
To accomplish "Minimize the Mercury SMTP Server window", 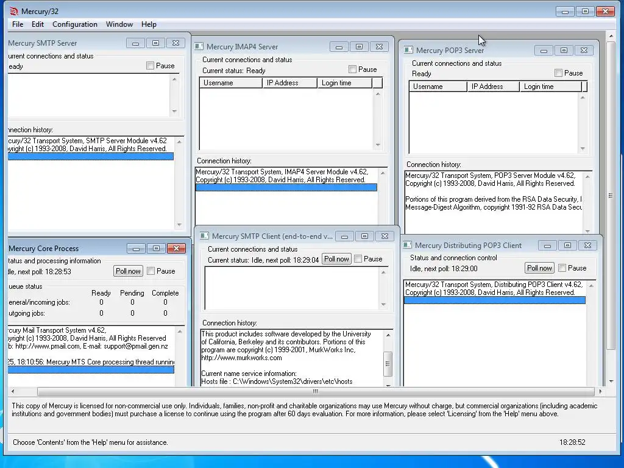I will pyautogui.click(x=135, y=43).
